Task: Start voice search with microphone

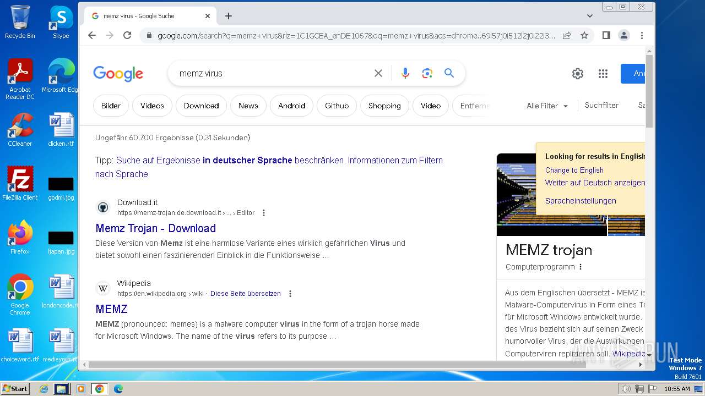Action: click(x=405, y=73)
